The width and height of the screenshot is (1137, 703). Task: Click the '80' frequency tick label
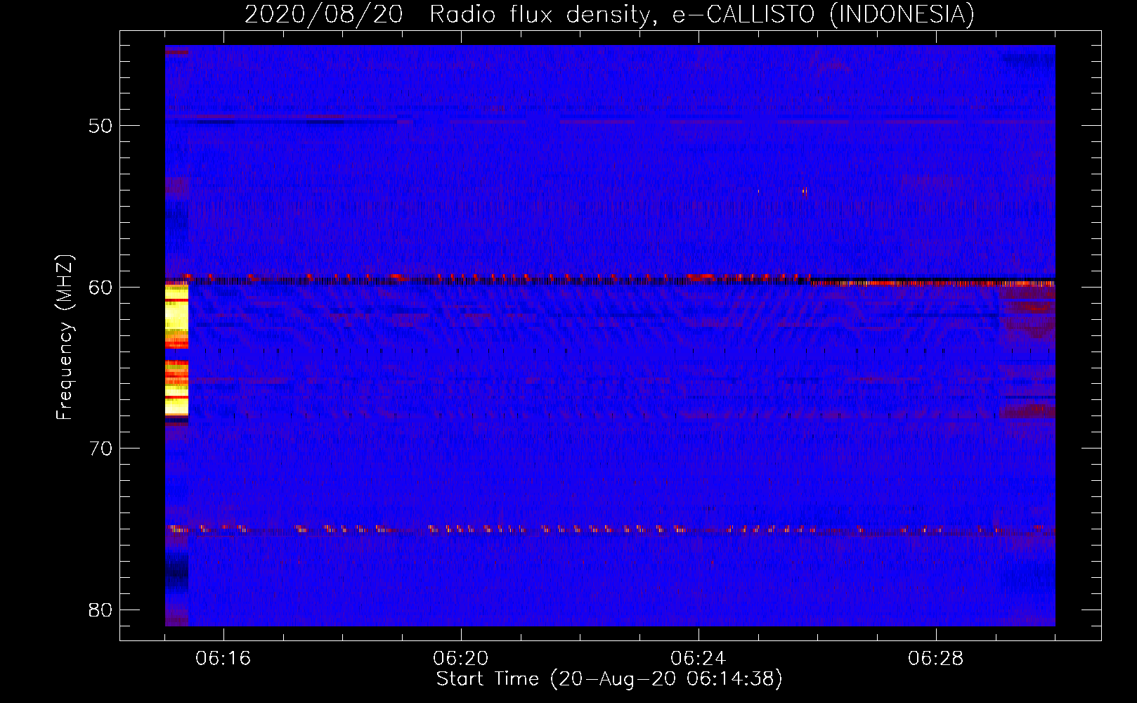coord(100,610)
